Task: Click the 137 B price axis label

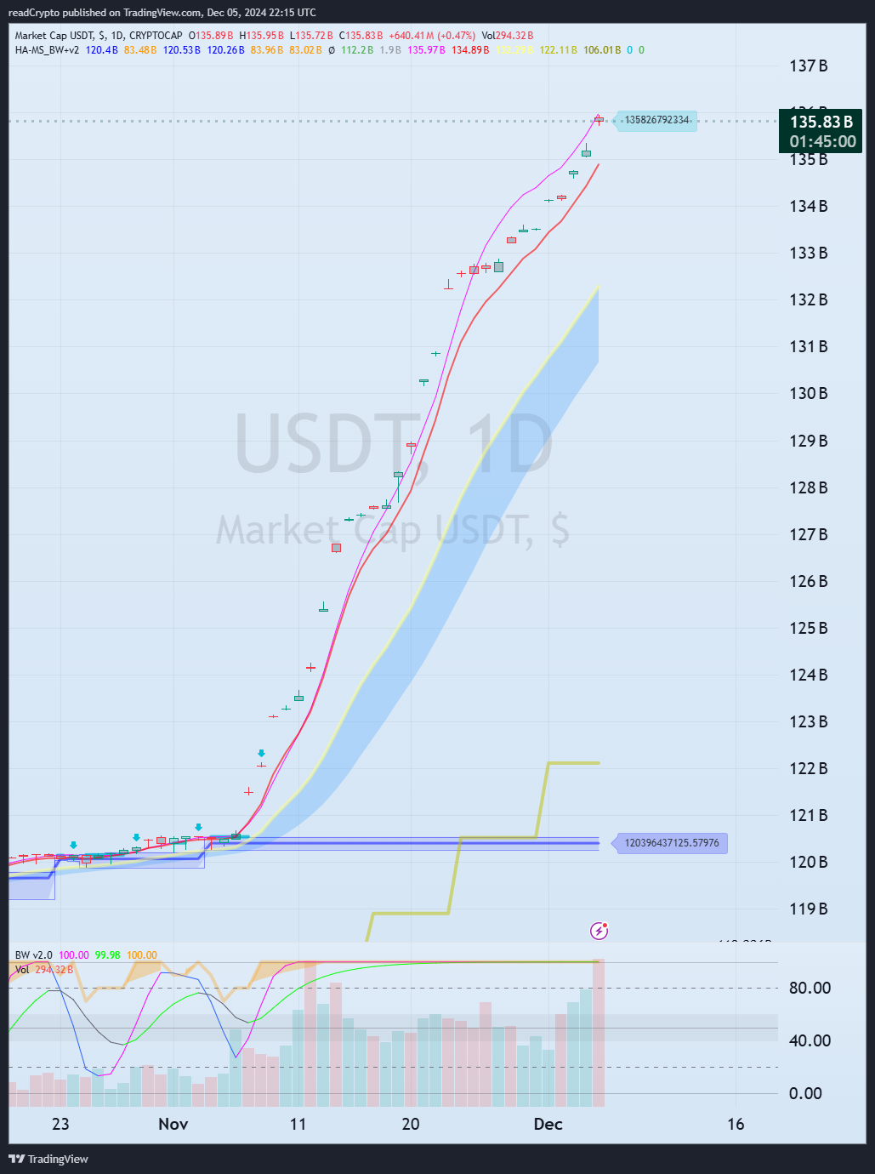Action: [x=808, y=66]
